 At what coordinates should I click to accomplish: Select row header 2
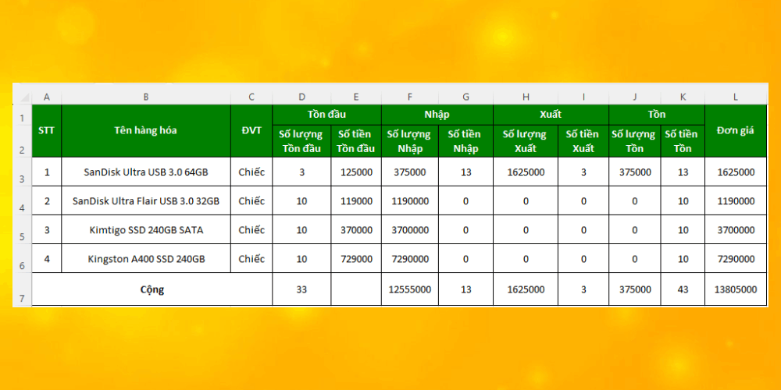pos(22,142)
